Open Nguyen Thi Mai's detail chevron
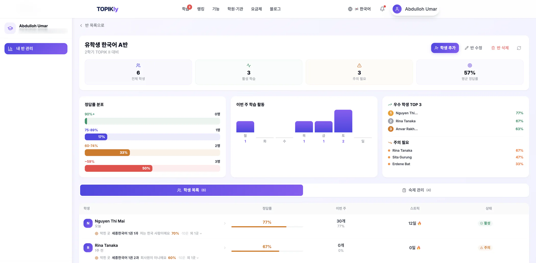This screenshot has height=263, width=536. pyautogui.click(x=225, y=223)
